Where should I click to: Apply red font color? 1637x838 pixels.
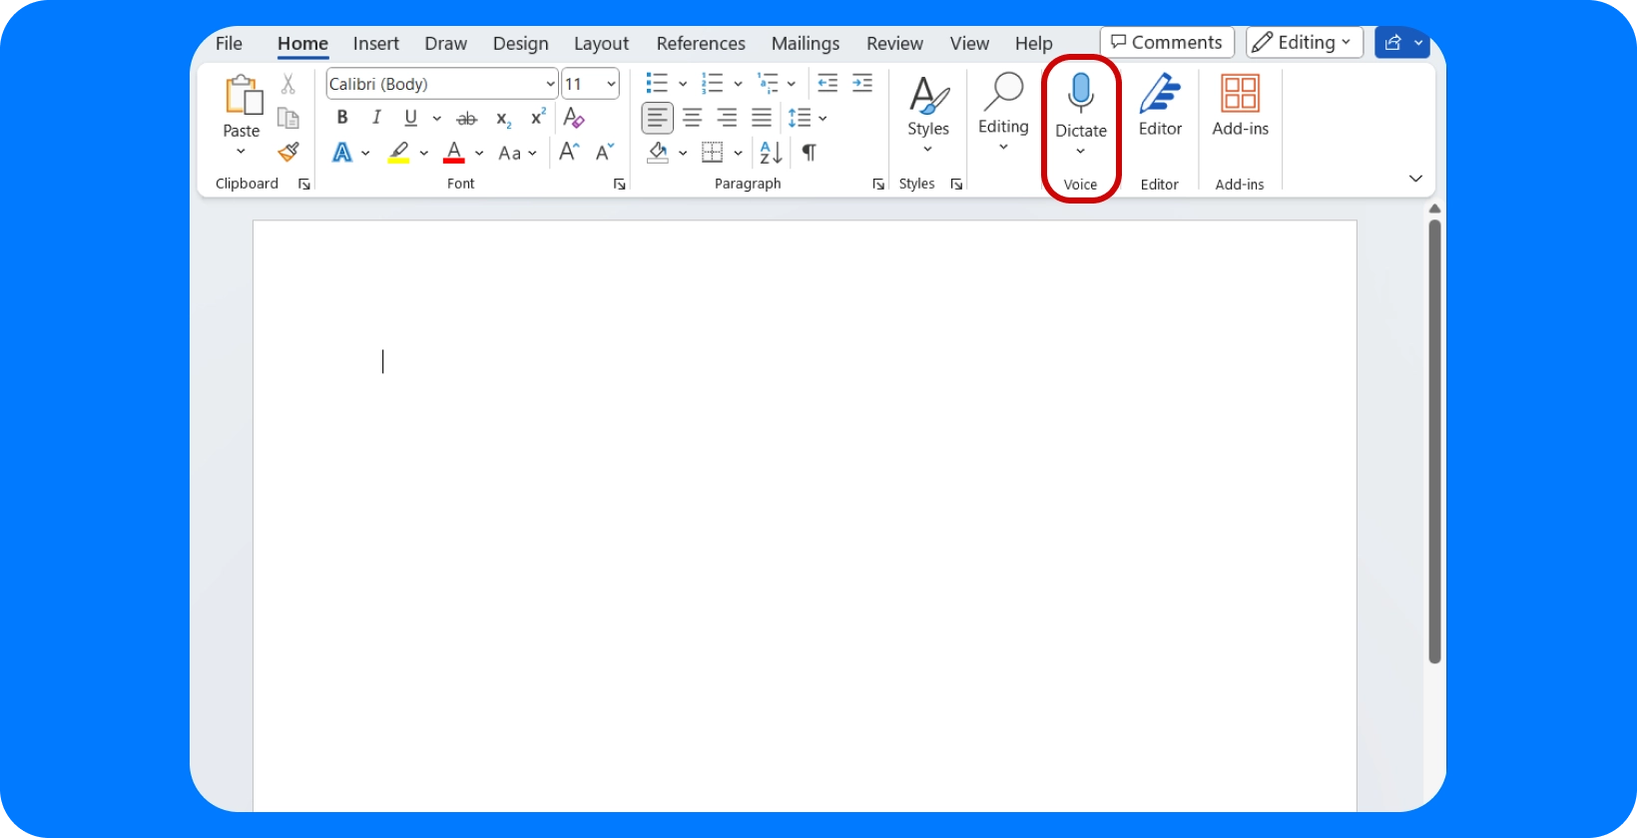[454, 153]
